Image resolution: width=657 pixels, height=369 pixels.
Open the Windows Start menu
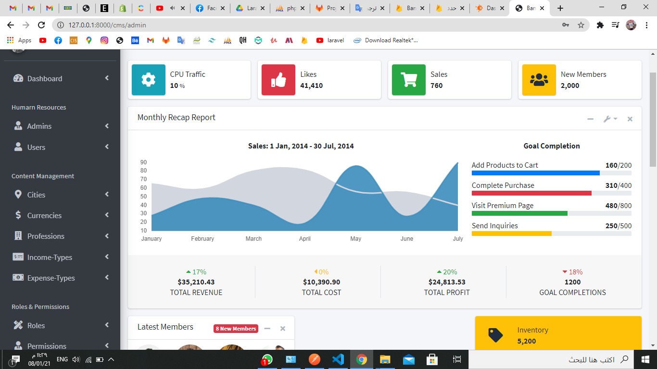point(645,359)
